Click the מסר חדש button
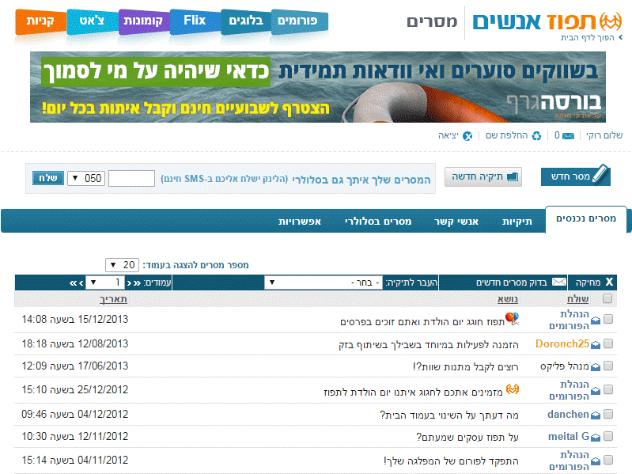632x474 pixels. tap(576, 176)
